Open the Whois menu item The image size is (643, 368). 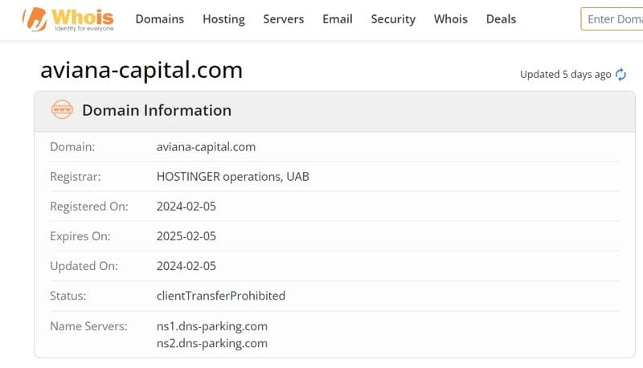click(x=450, y=19)
